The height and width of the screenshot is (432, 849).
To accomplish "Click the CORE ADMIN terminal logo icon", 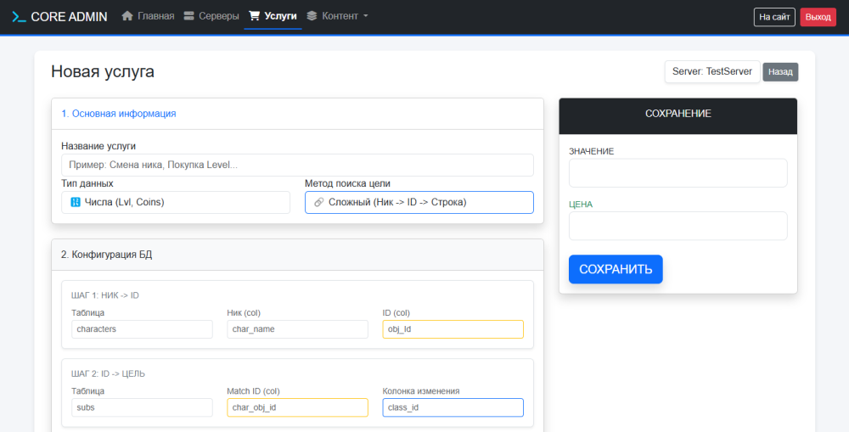I will [x=19, y=16].
